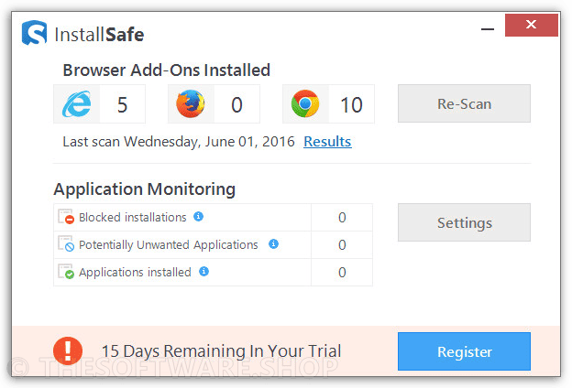Select the Internet Explorer browser icon

click(77, 104)
